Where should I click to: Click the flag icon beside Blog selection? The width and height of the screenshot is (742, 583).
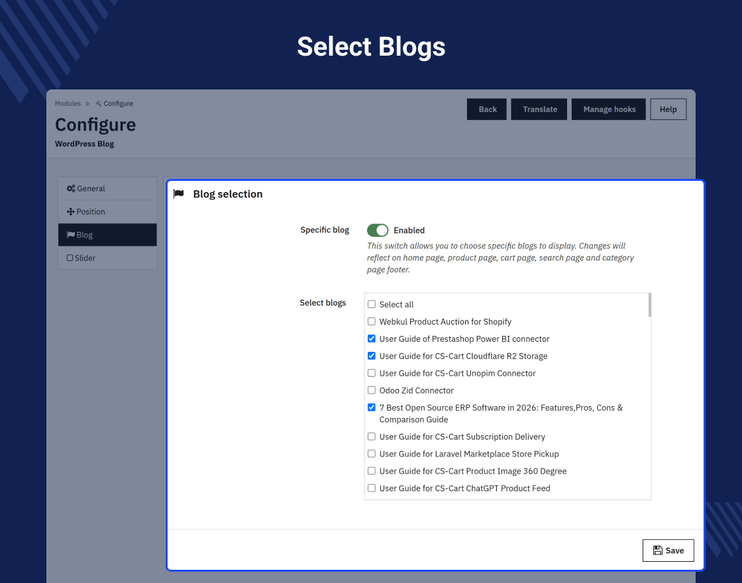(178, 193)
